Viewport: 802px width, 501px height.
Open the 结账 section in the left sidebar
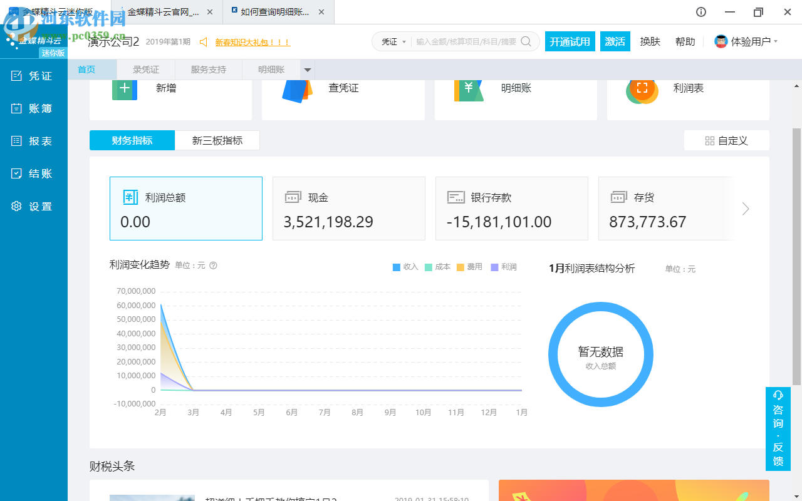31,173
